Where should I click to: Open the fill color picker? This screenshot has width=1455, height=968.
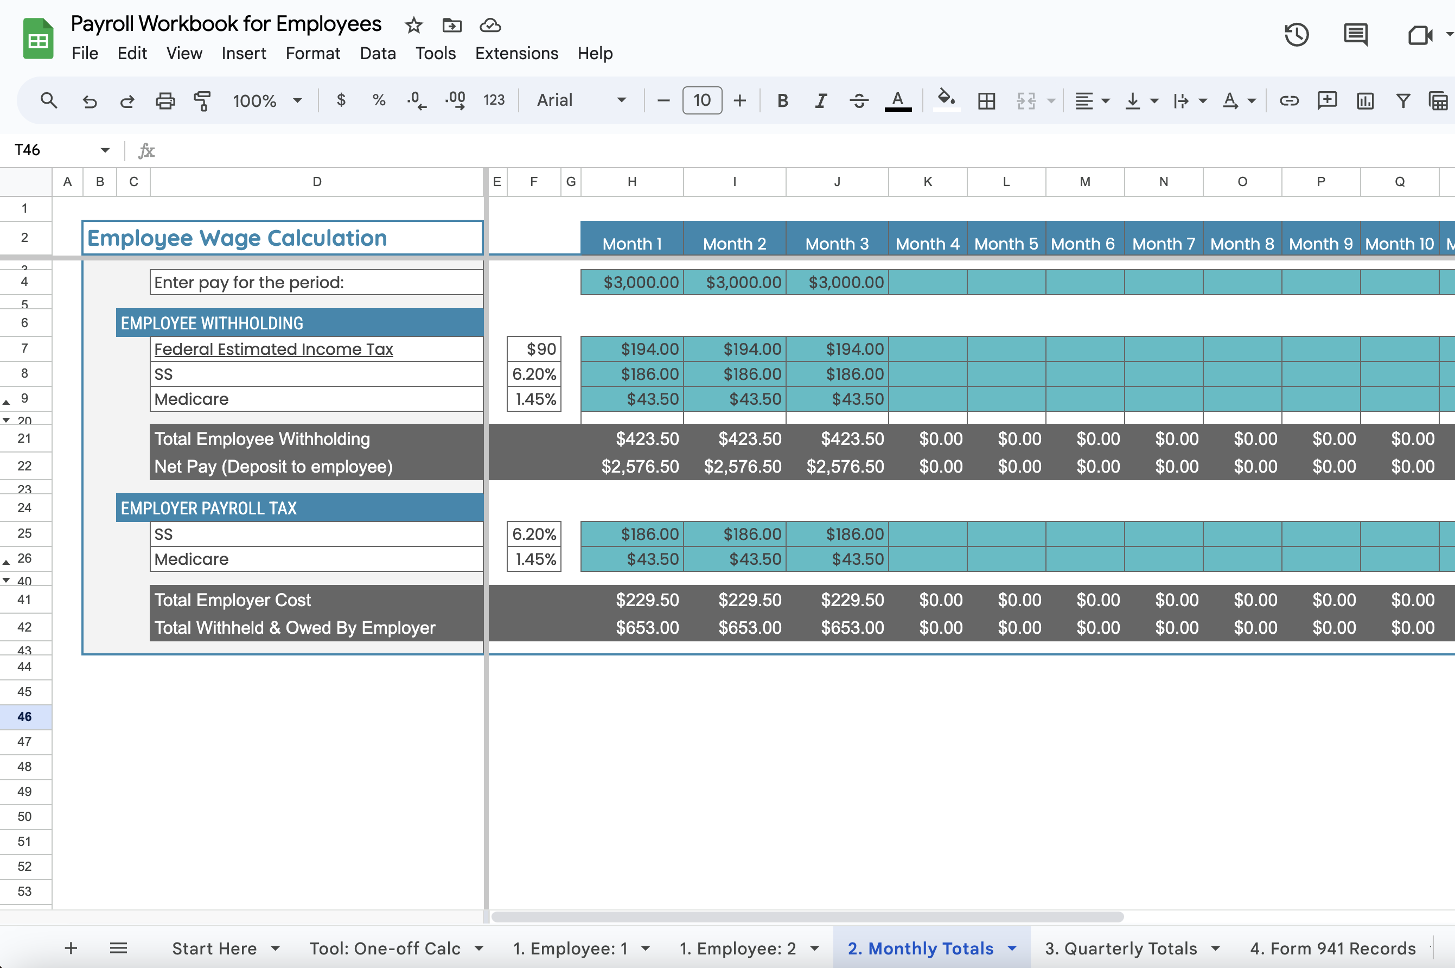(x=946, y=99)
